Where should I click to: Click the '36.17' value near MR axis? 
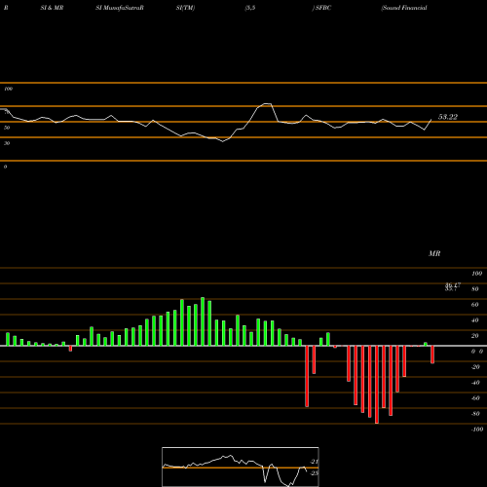coord(453,285)
